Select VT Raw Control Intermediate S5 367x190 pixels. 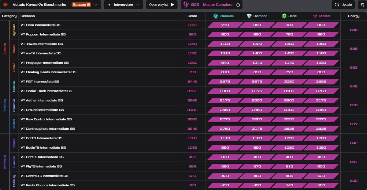pyautogui.click(x=46, y=119)
